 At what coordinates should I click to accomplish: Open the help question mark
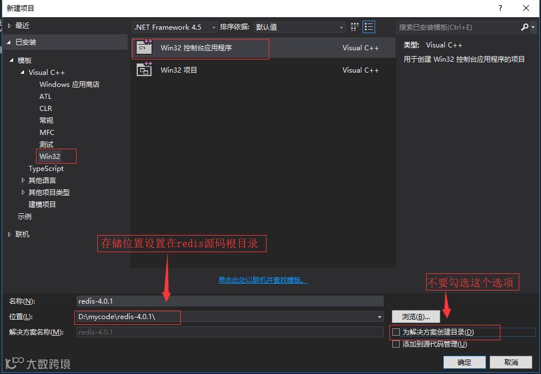[x=500, y=8]
